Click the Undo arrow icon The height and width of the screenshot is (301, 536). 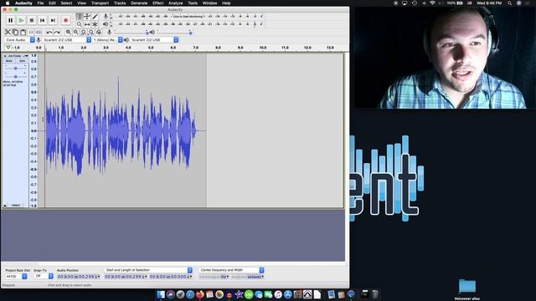pyautogui.click(x=49, y=32)
